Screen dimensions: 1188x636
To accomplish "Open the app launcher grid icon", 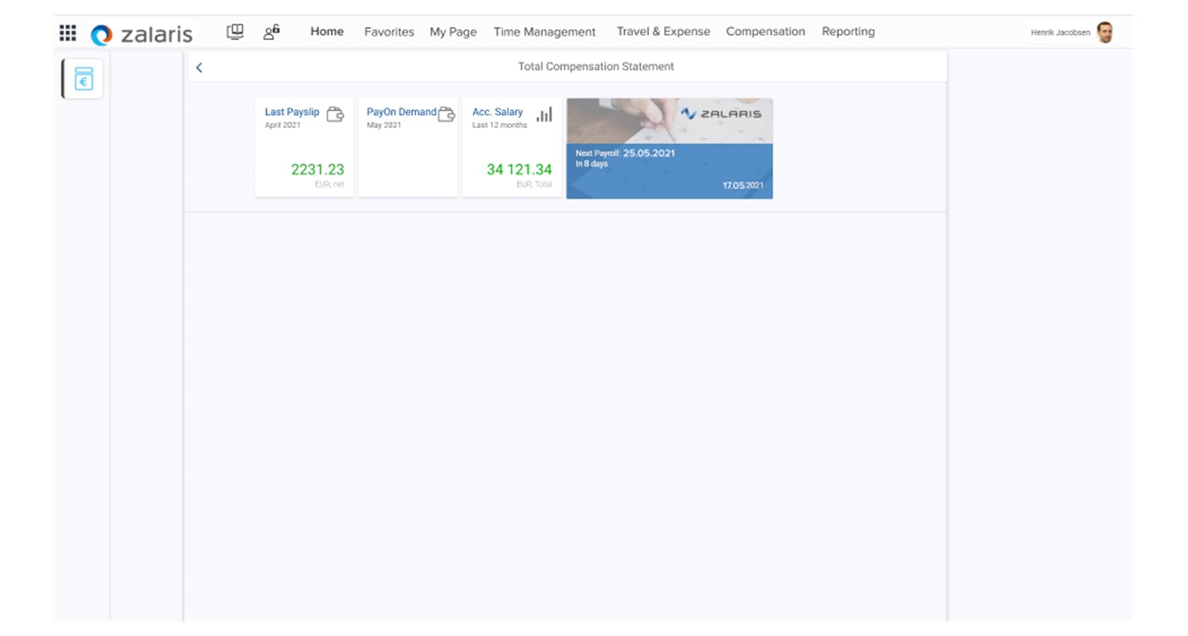I will [x=68, y=33].
